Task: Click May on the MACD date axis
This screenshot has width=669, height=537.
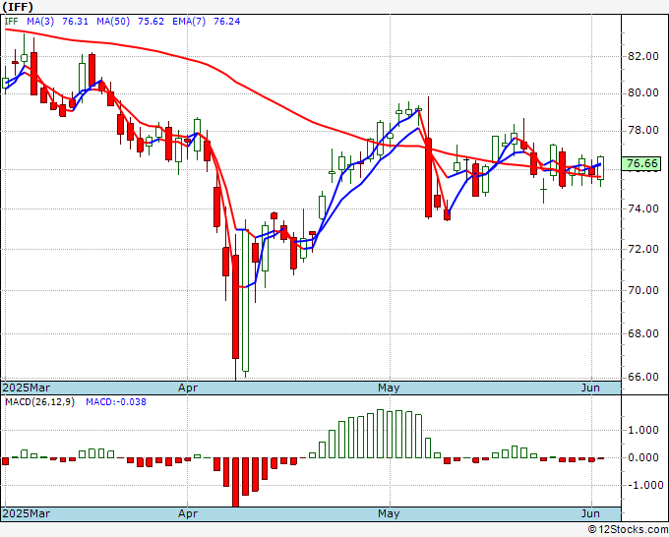Action: tap(389, 513)
